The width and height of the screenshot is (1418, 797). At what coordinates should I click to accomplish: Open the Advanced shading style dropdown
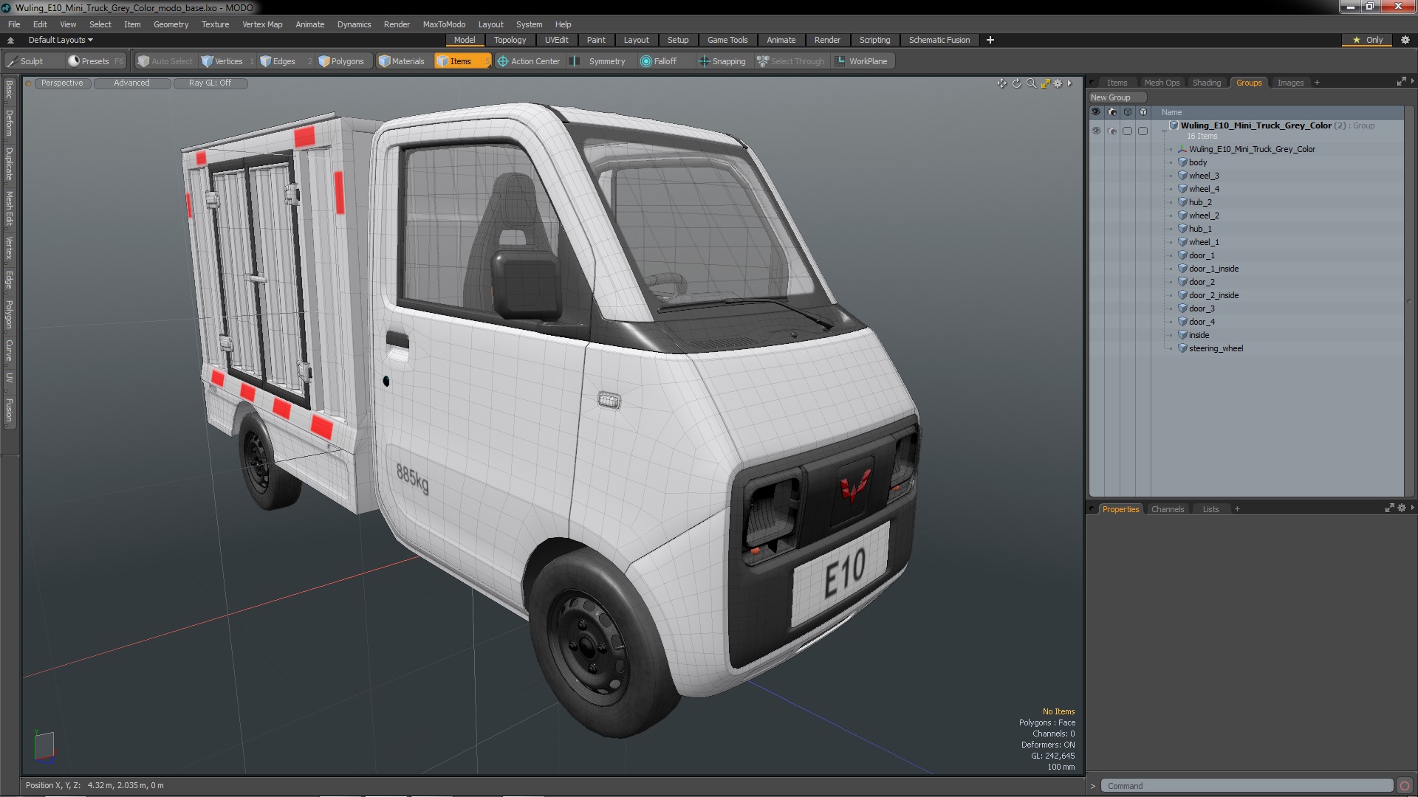tap(131, 83)
